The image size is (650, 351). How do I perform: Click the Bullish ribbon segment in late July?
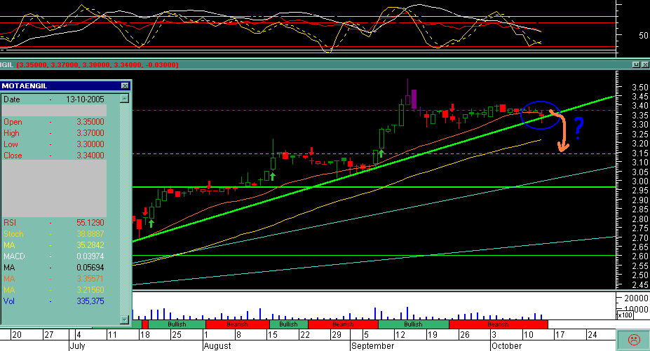coord(177,324)
